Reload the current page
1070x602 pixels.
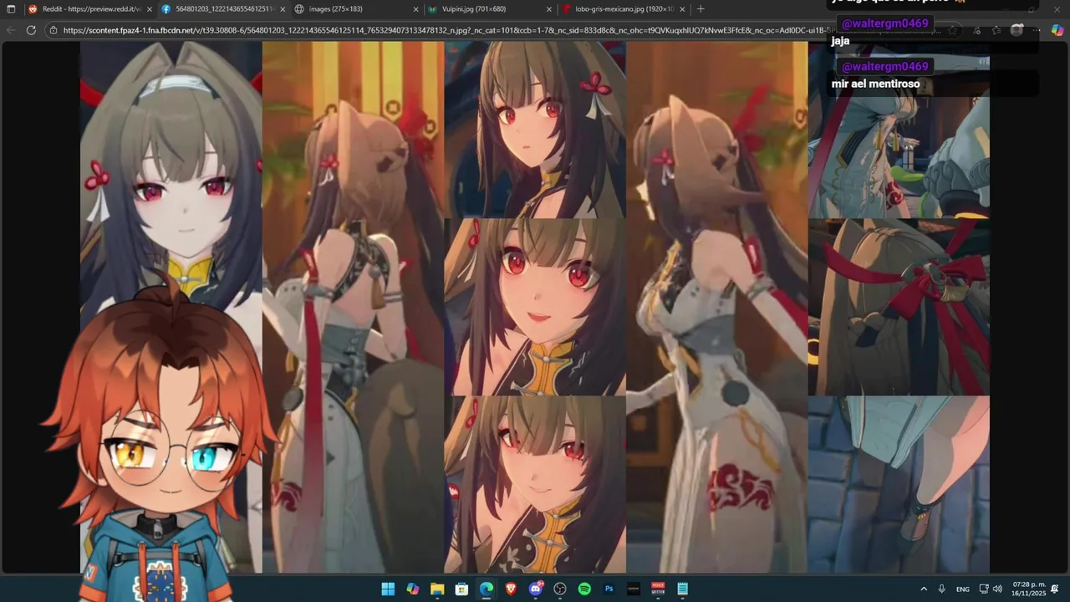(31, 30)
